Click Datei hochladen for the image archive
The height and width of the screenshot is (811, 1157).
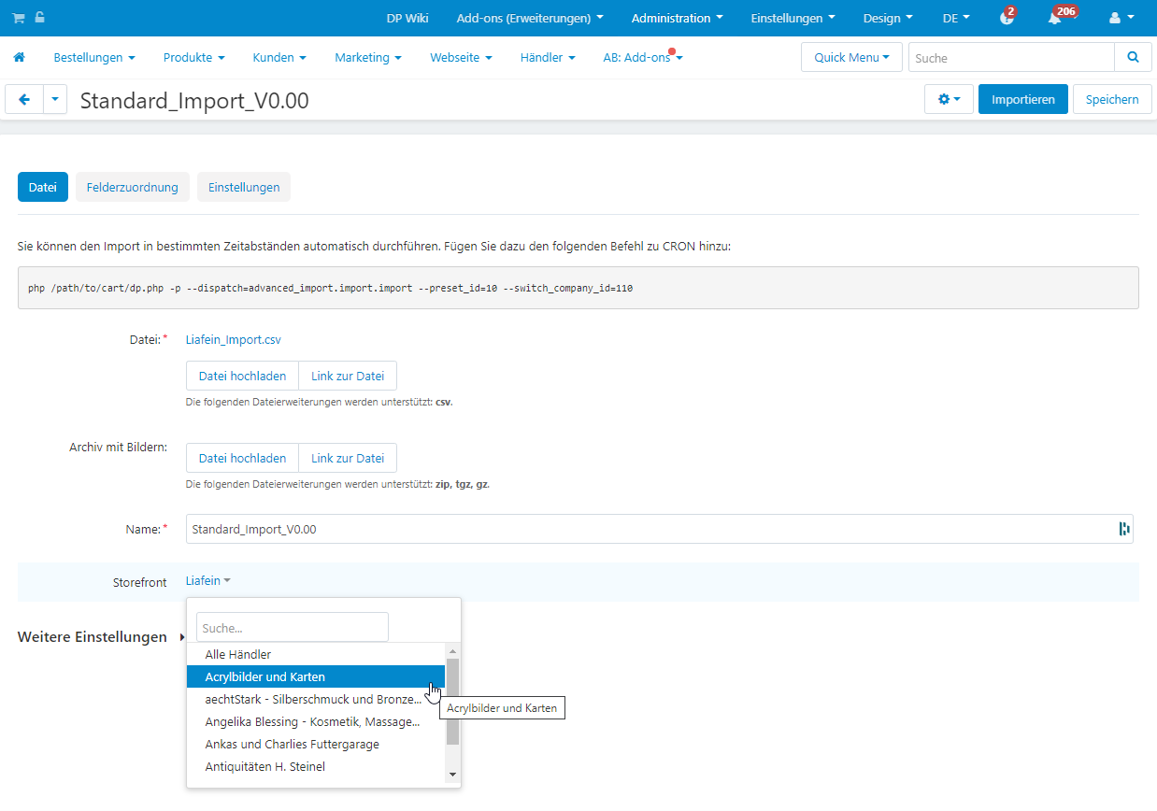point(242,458)
